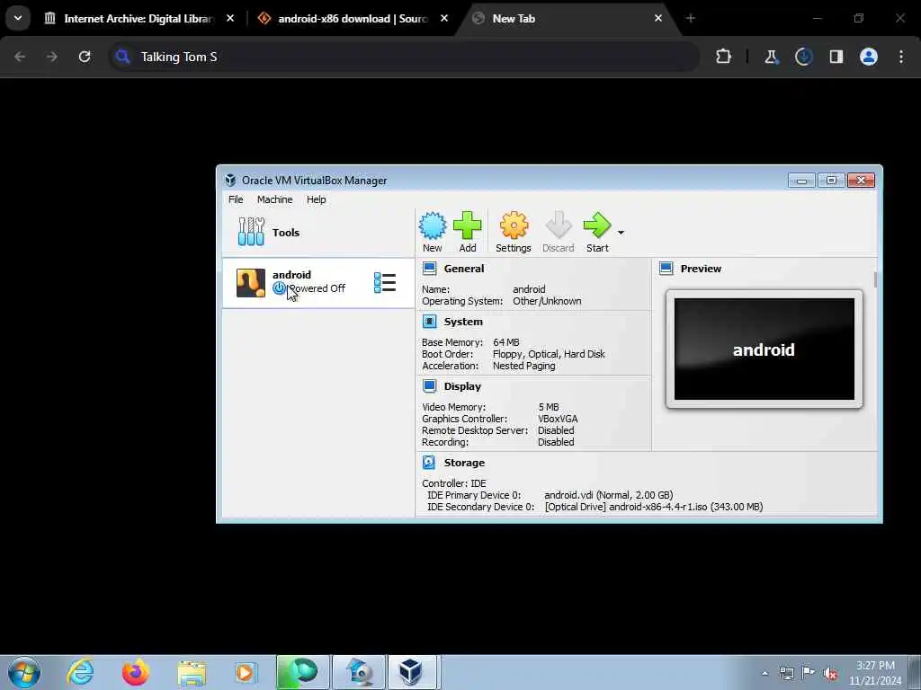
Task: Select the New Tab browser tab
Action: click(x=568, y=18)
